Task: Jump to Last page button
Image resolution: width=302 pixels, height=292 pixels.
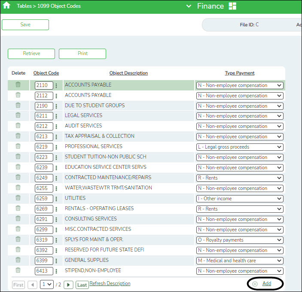Action: point(82,285)
